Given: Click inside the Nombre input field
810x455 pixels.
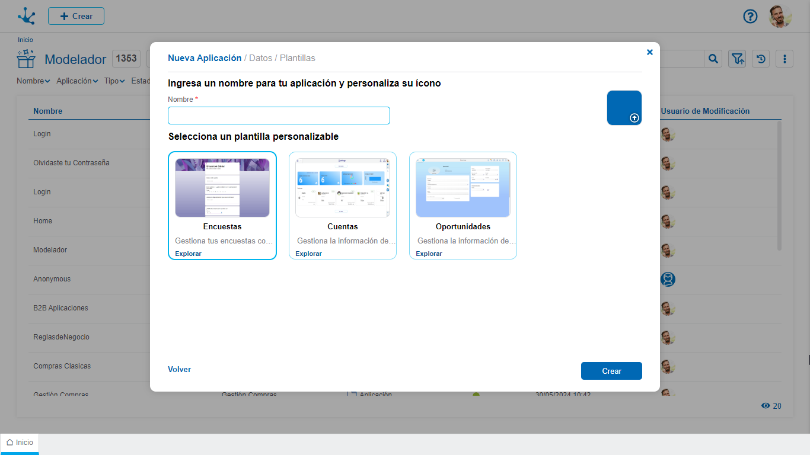Looking at the screenshot, I should point(279,116).
